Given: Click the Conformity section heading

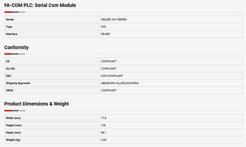Looking at the screenshot, I should pyautogui.click(x=17, y=47).
